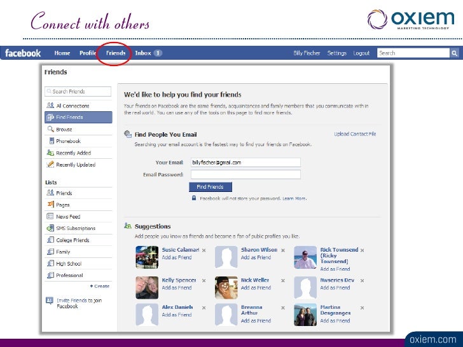
Task: Dismiss the Breanna Arthur suggestion
Action: [283, 308]
